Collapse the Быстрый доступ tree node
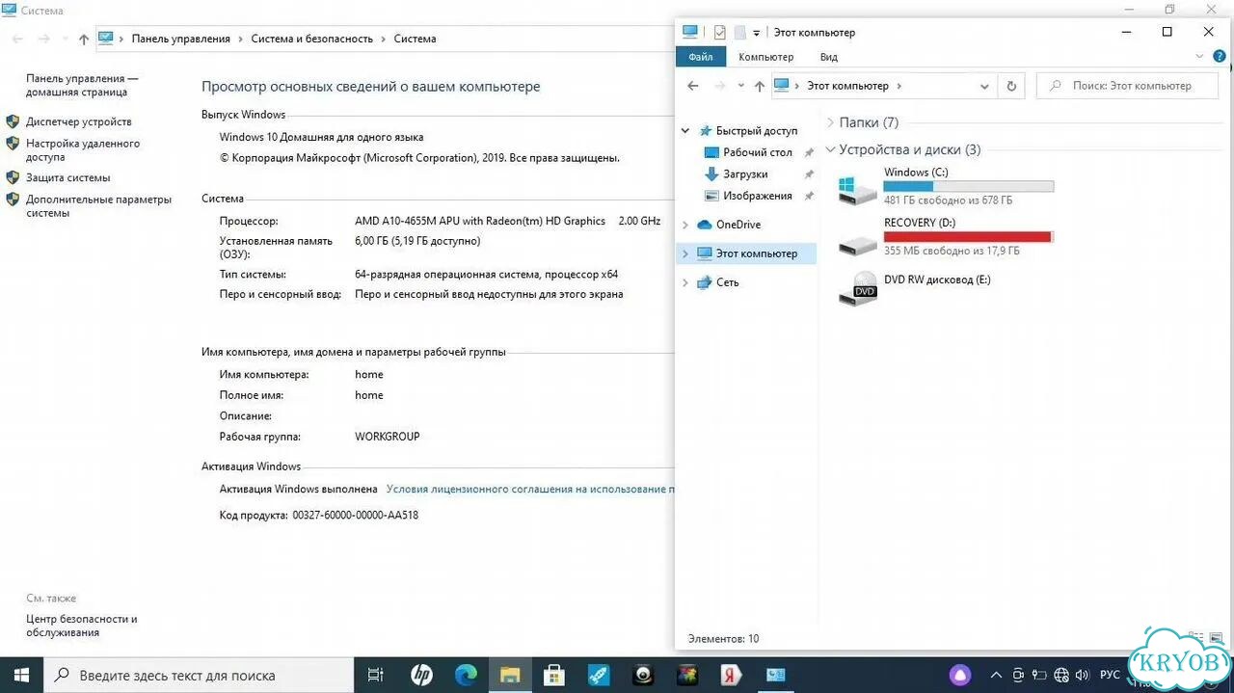1234x693 pixels. pyautogui.click(x=685, y=131)
